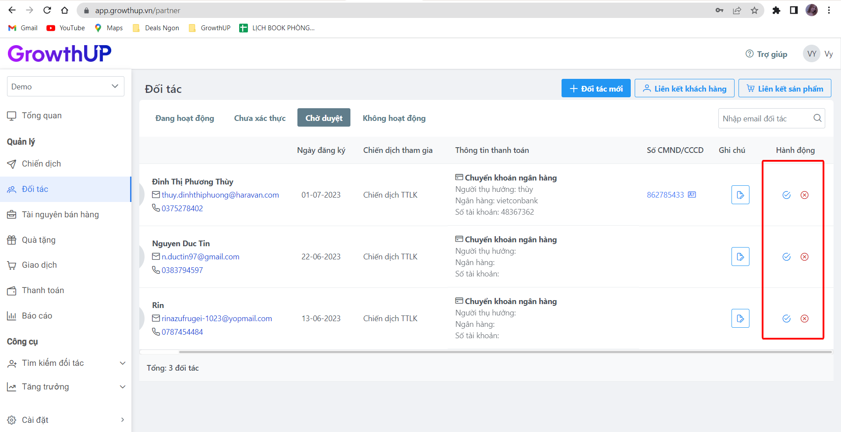Viewport: 841px width, 432px height.
Task: Click horizontal scrollbar below partner table
Action: [x=505, y=352]
